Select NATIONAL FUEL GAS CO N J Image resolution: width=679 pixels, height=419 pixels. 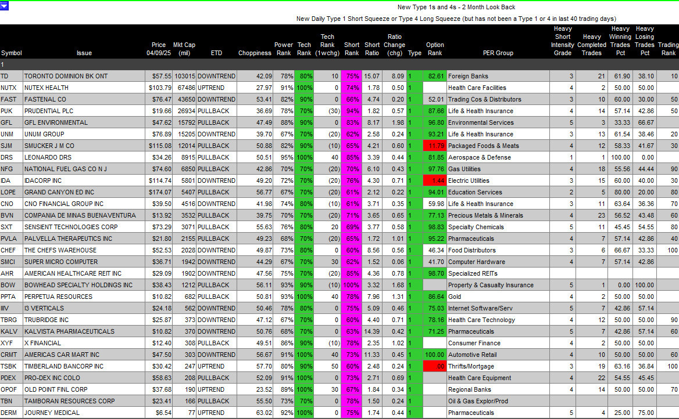65,169
